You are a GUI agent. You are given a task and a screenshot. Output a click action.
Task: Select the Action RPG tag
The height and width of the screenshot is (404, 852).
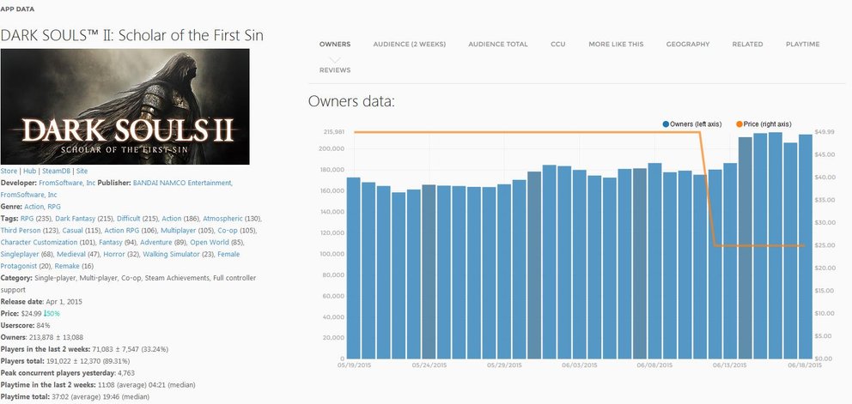click(x=121, y=231)
